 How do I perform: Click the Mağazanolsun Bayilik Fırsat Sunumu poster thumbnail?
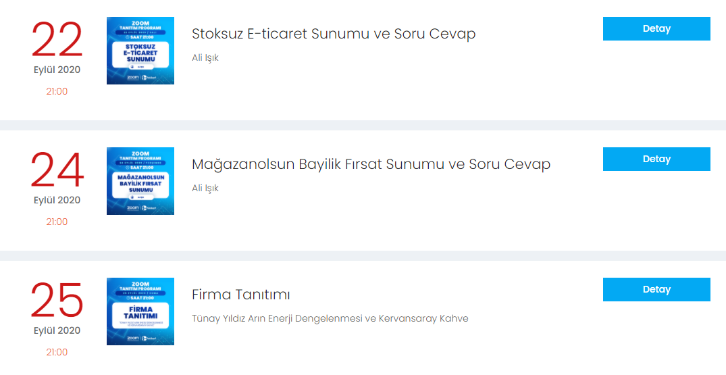(x=140, y=181)
